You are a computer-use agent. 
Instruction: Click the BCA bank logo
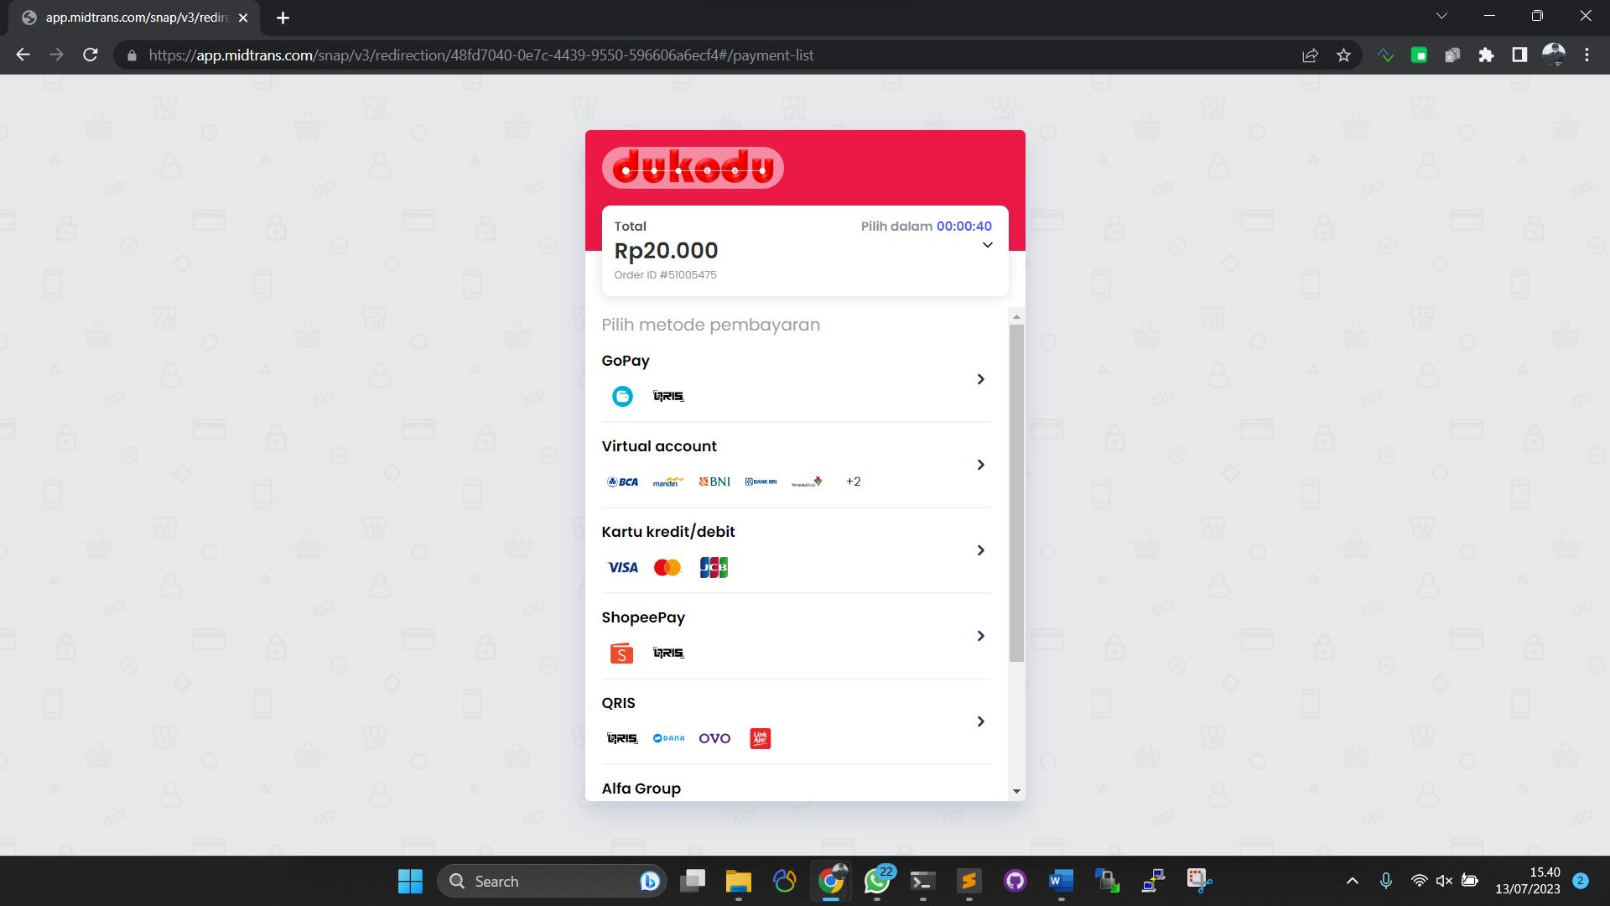point(622,482)
